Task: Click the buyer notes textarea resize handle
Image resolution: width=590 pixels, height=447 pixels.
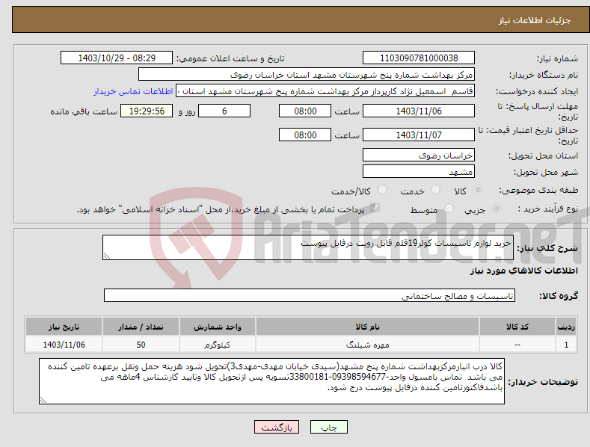Action: point(43,400)
